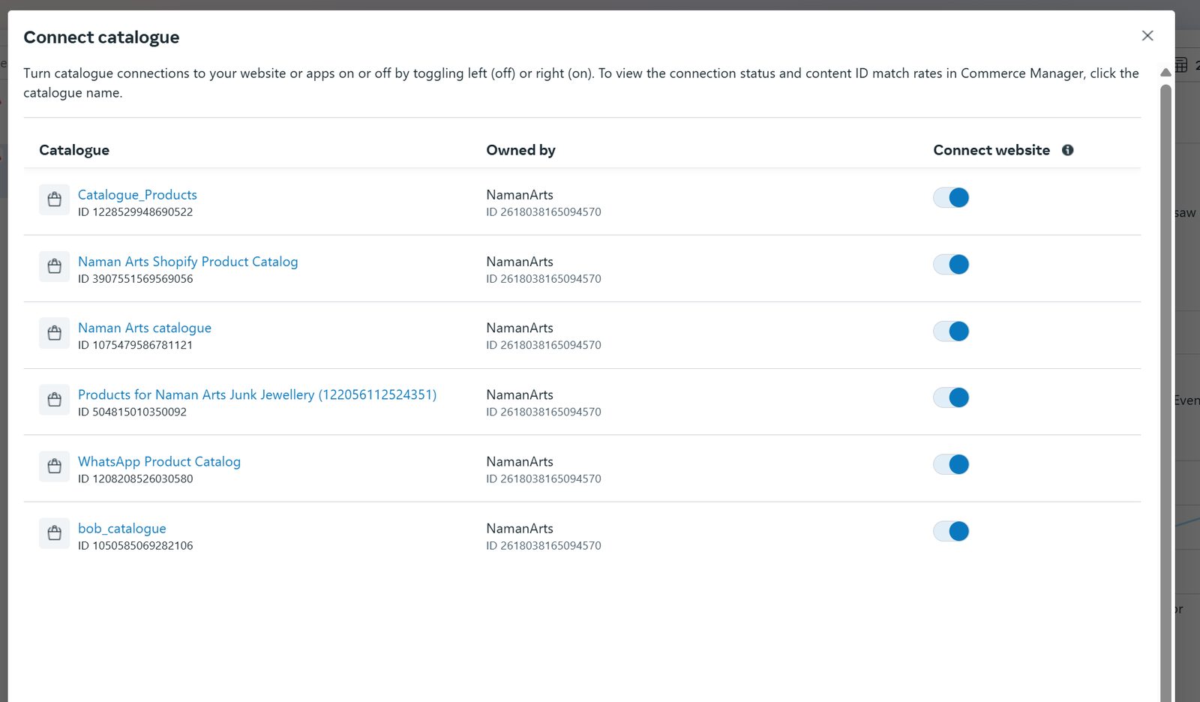This screenshot has height=702, width=1200.
Task: Turn off WhatsApp Product Catalog connection
Action: [x=951, y=464]
